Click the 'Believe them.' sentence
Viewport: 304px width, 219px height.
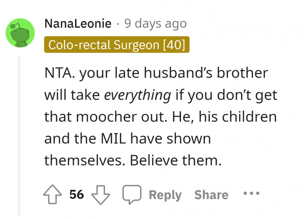click(176, 161)
